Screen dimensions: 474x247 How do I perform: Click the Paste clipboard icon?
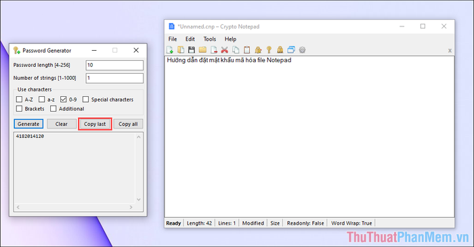[x=247, y=50]
